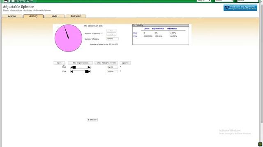This screenshot has width=263, height=147.
Task: Click the Pink slider right arrow
Action: click(89, 71)
